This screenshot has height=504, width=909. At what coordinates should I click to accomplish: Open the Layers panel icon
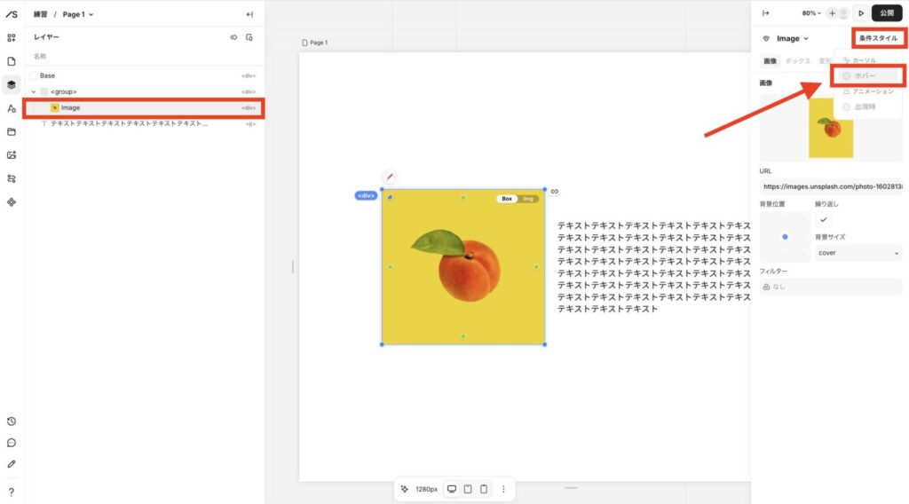(x=12, y=85)
